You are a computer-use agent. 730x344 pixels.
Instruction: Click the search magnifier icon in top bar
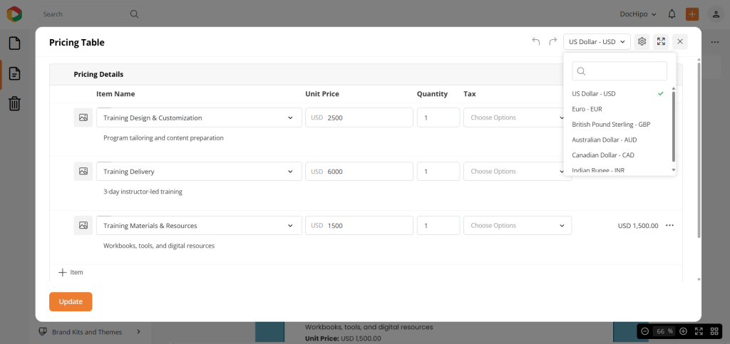click(x=134, y=14)
